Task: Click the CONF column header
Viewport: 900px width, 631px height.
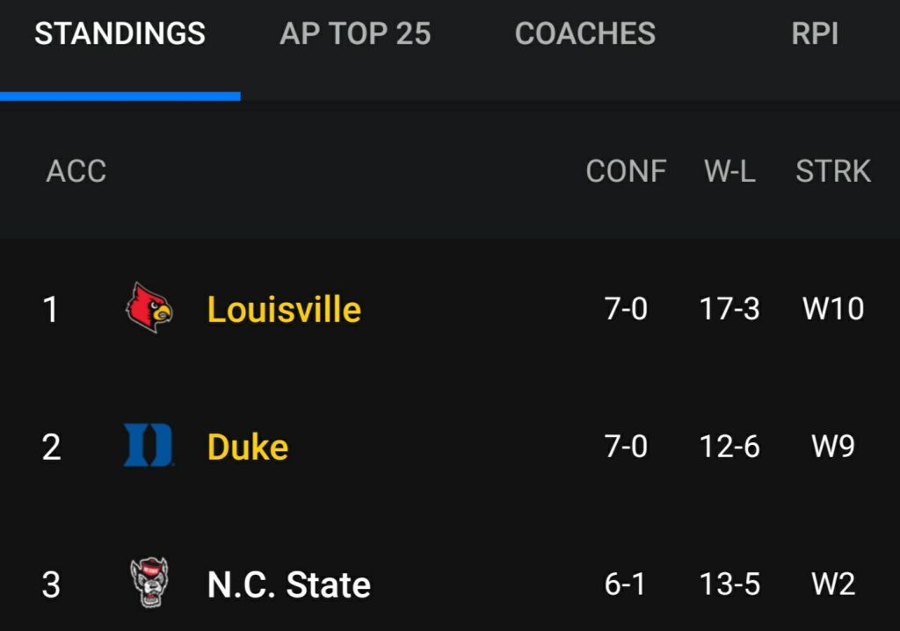Action: (626, 171)
